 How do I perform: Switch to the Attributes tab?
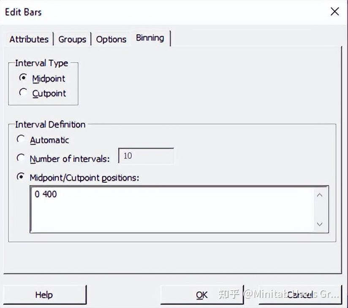tap(29, 39)
